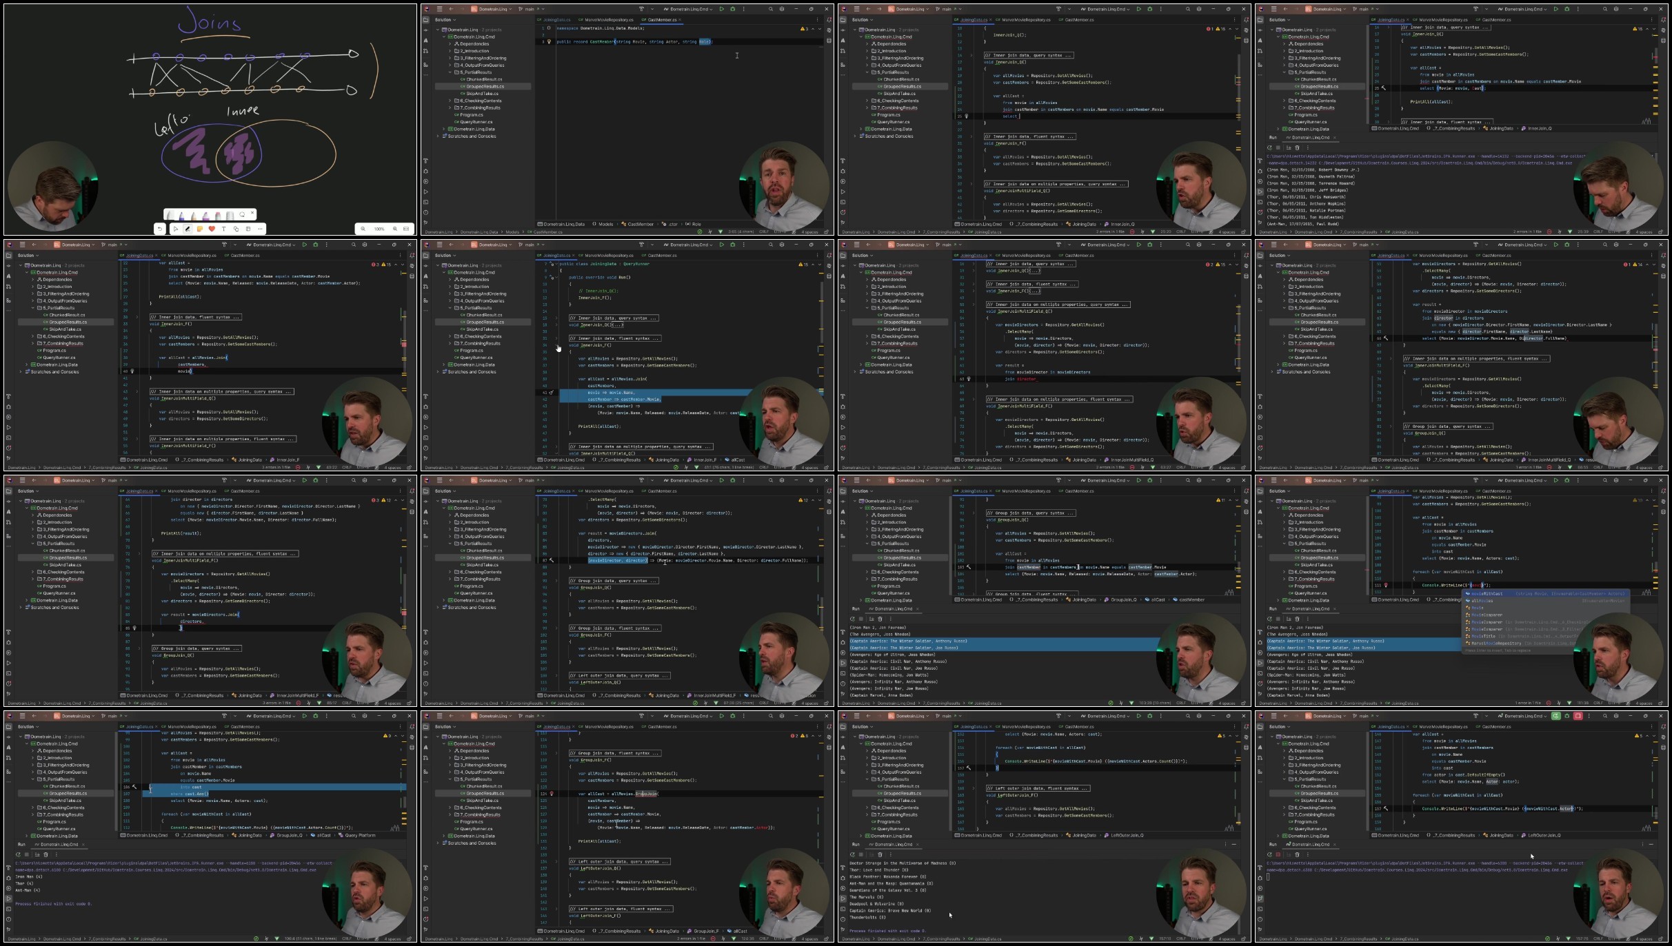Open thumbnail showing the autocomplete popup
The height and width of the screenshot is (946, 1672).
pos(1462,591)
